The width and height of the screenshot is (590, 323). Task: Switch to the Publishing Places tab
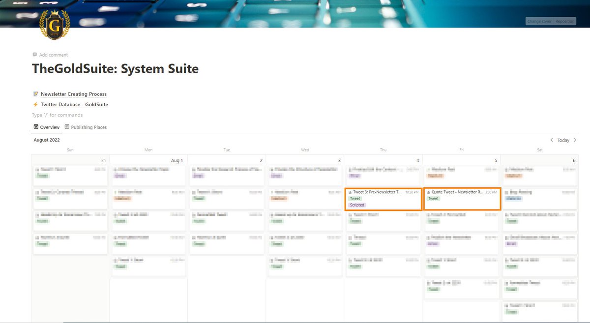point(86,127)
